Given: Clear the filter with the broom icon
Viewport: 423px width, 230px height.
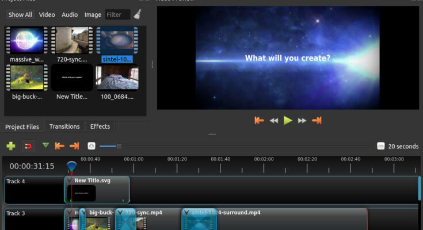Looking at the screenshot, I should pyautogui.click(x=138, y=14).
